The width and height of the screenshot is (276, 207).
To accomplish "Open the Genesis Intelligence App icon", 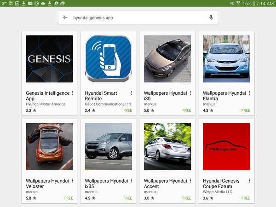I will point(50,59).
